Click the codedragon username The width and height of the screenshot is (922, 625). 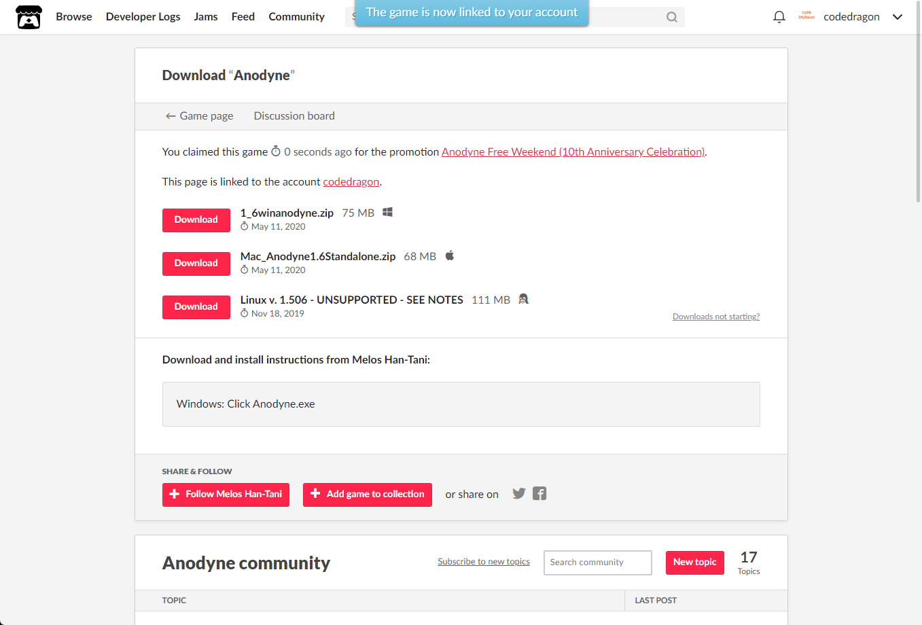[851, 17]
